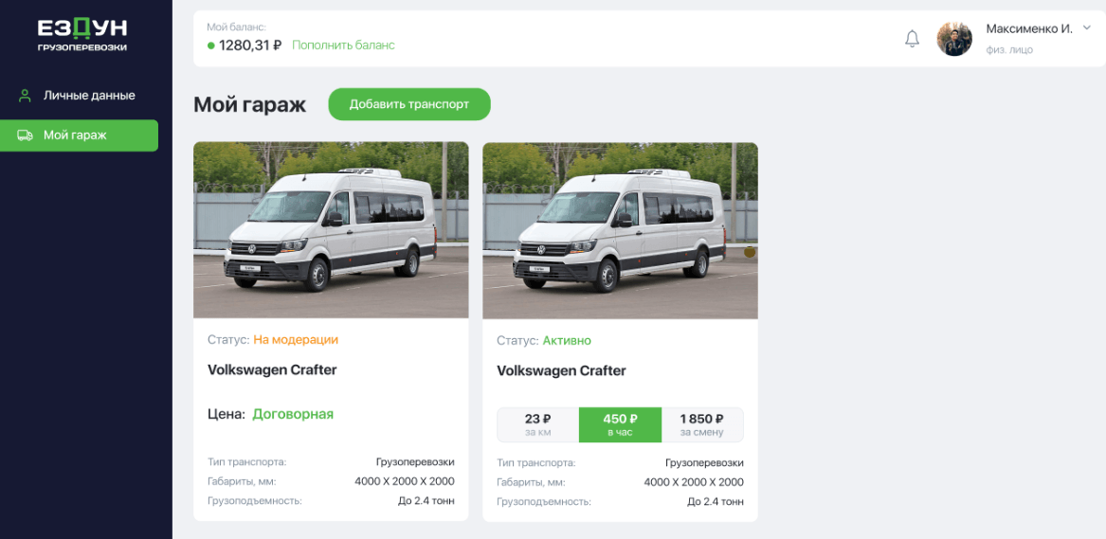Click the Добавить транспорт button
This screenshot has width=1106, height=539.
409,104
